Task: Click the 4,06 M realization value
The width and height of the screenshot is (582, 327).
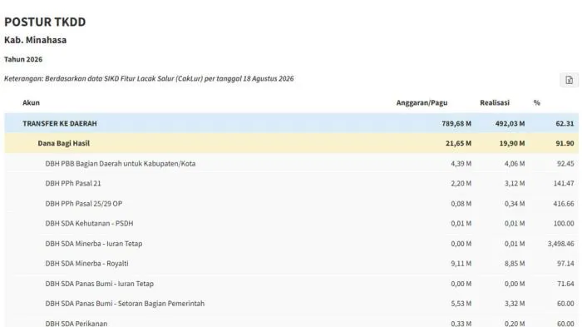Action: point(515,163)
